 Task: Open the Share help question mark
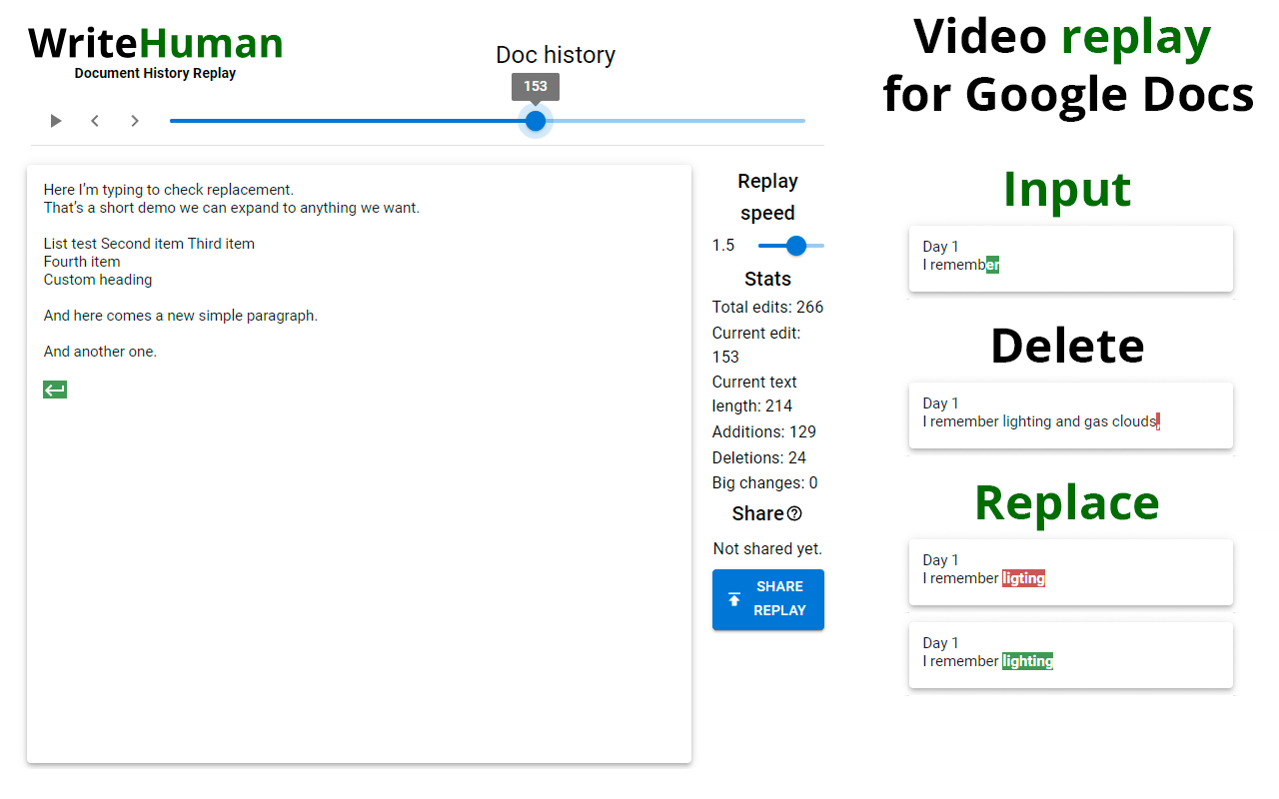794,513
